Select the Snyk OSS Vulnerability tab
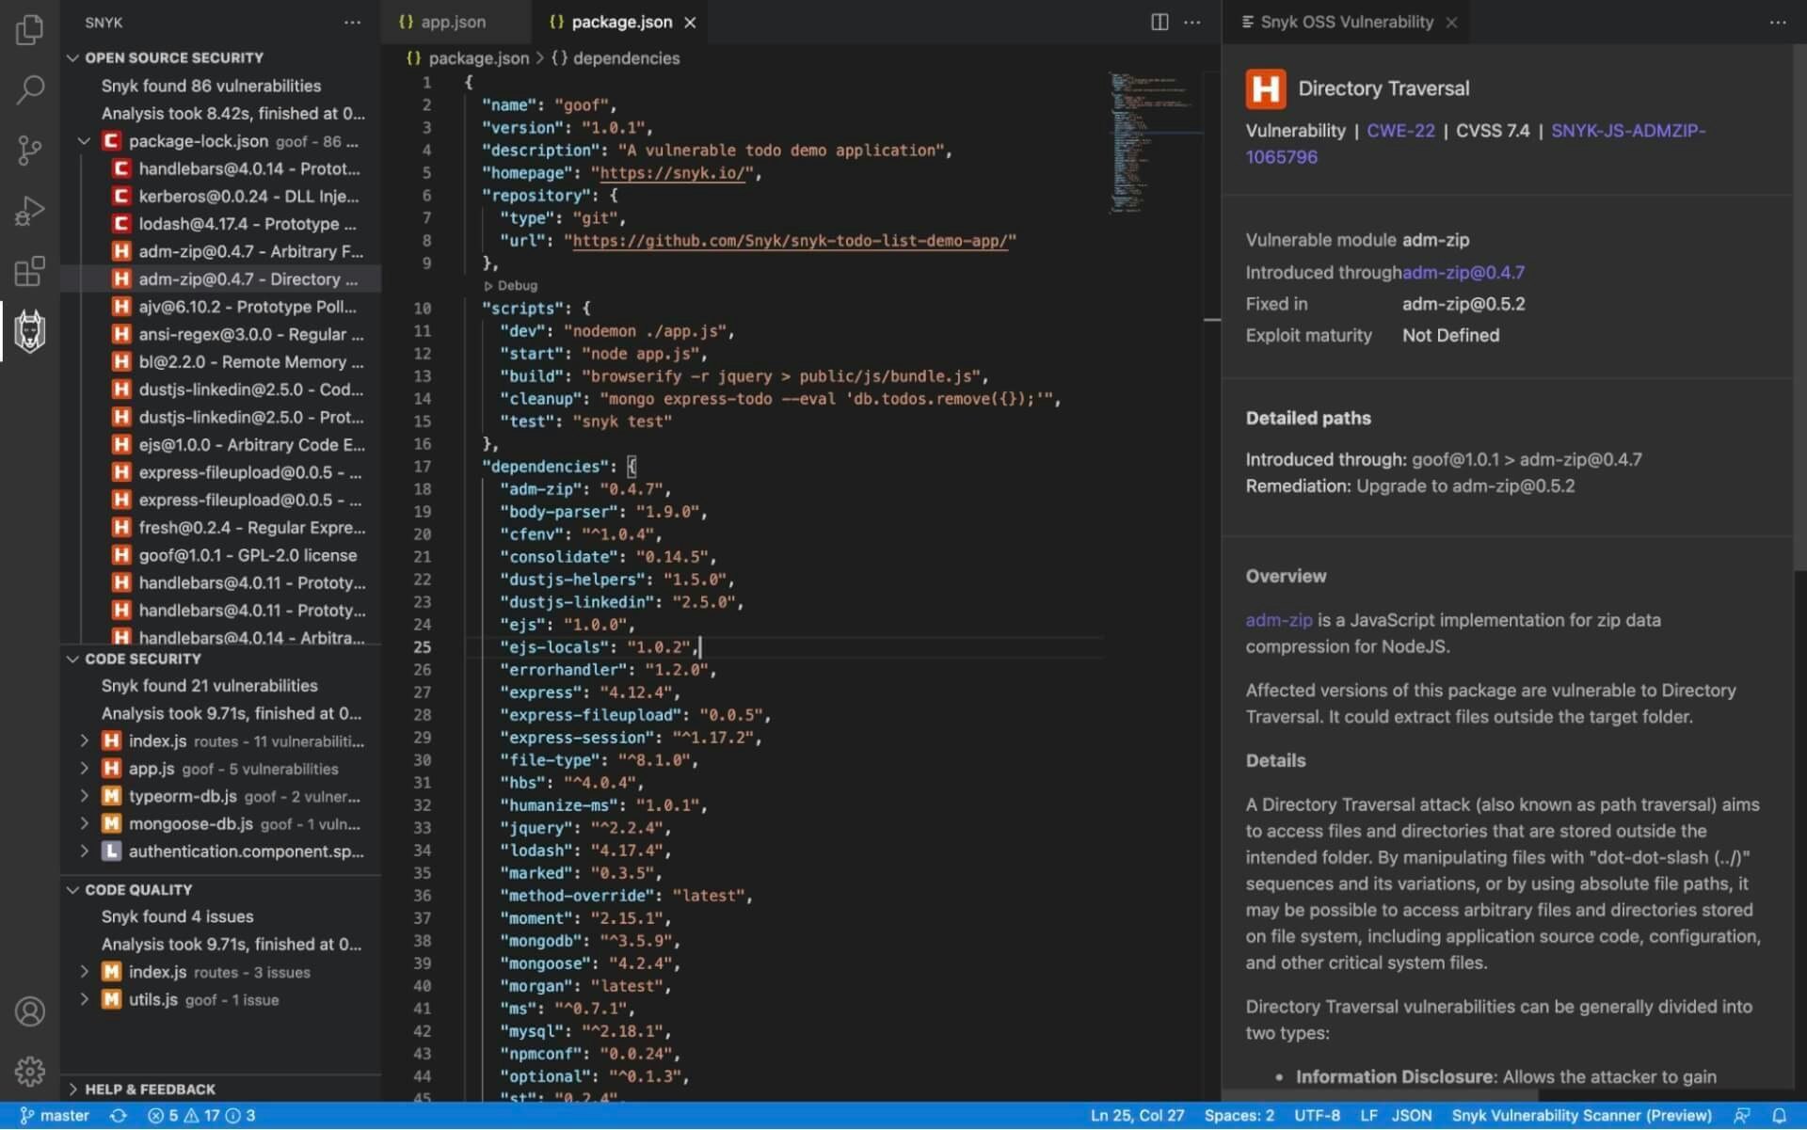Image resolution: width=1807 pixels, height=1130 pixels. (1344, 22)
